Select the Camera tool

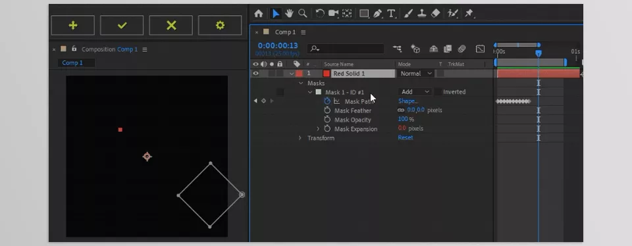click(x=333, y=14)
